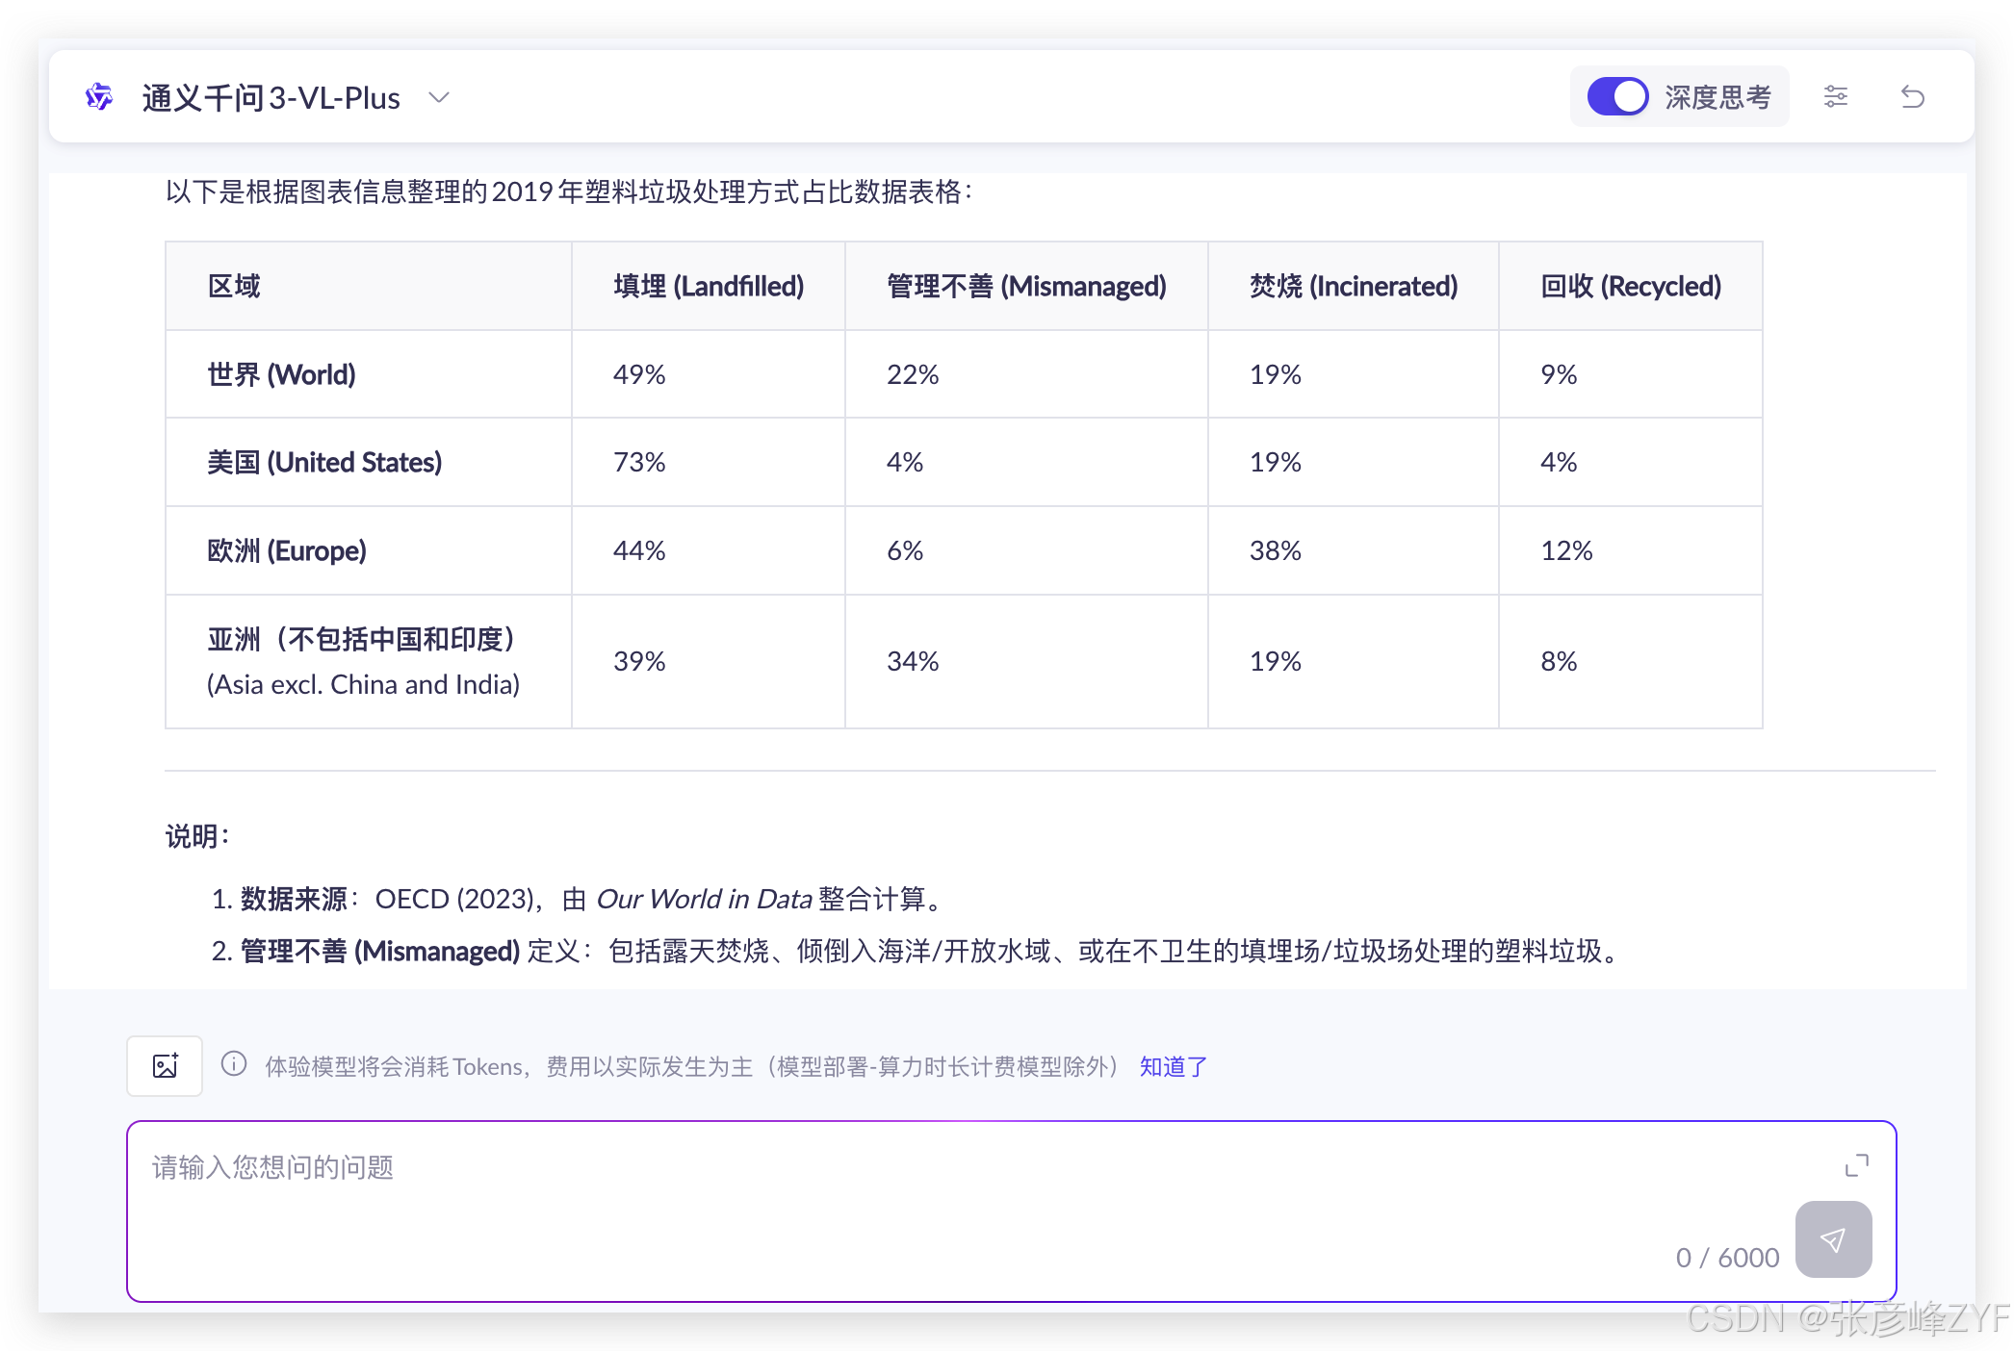Expand the input box with expand icon

coord(1856,1165)
